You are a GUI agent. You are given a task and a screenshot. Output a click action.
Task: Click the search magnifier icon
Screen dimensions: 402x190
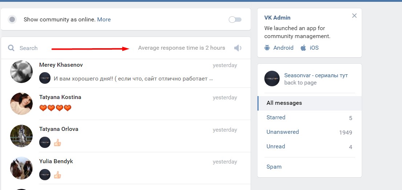point(11,48)
